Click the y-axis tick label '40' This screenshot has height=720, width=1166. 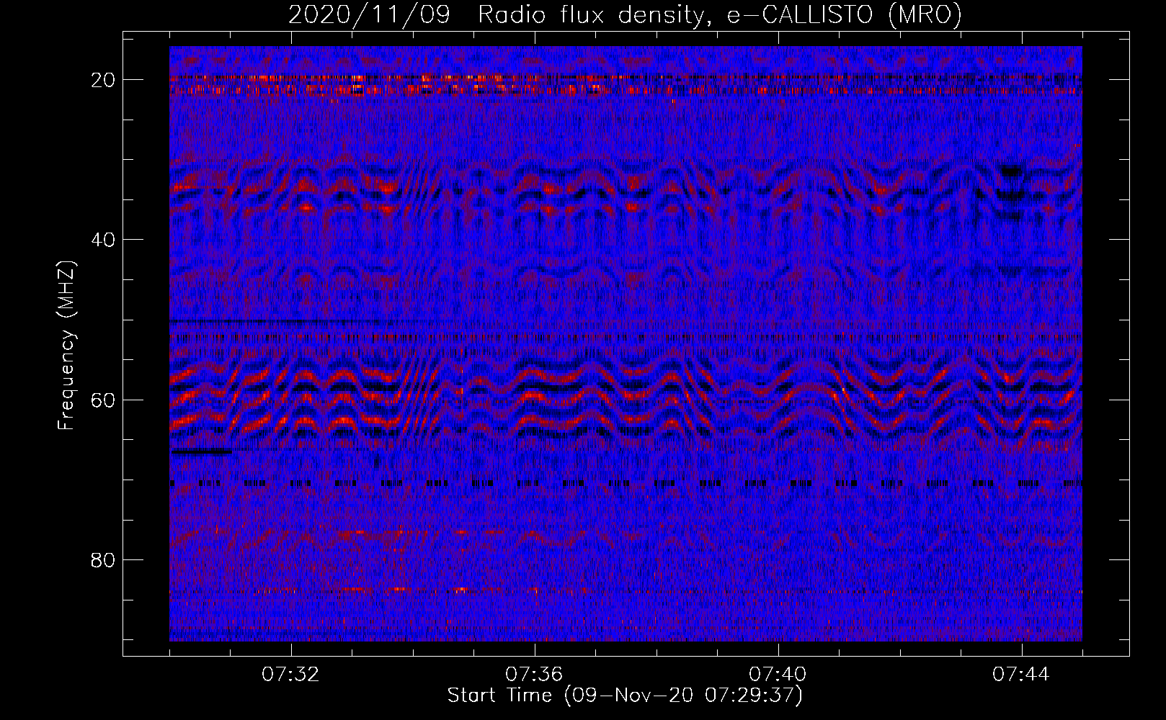104,240
